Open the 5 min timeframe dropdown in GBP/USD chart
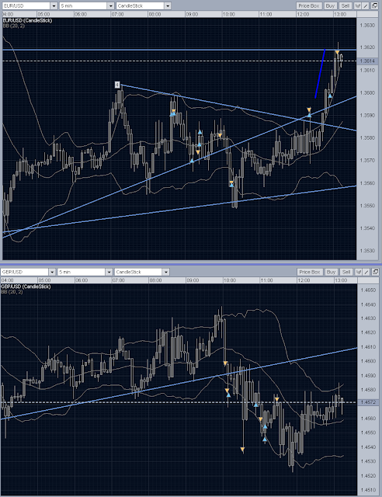This screenshot has height=497, width=382. point(85,272)
